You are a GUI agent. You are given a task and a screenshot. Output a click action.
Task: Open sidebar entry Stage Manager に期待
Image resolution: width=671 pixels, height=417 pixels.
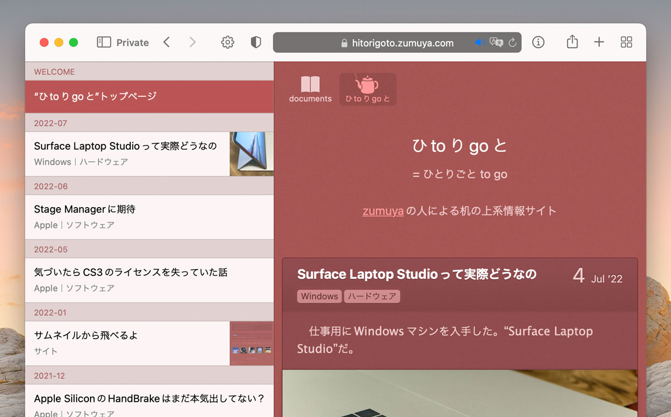[x=149, y=217]
